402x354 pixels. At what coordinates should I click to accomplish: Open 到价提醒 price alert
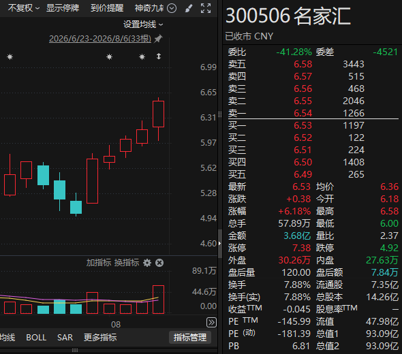point(107,8)
